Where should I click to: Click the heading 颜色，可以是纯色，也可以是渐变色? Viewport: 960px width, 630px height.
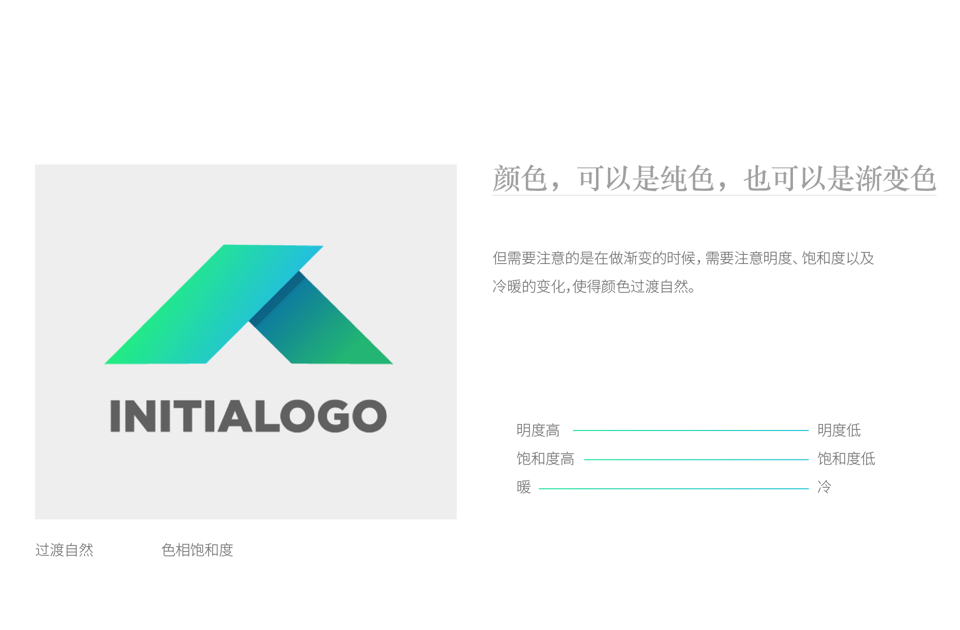[x=714, y=179]
